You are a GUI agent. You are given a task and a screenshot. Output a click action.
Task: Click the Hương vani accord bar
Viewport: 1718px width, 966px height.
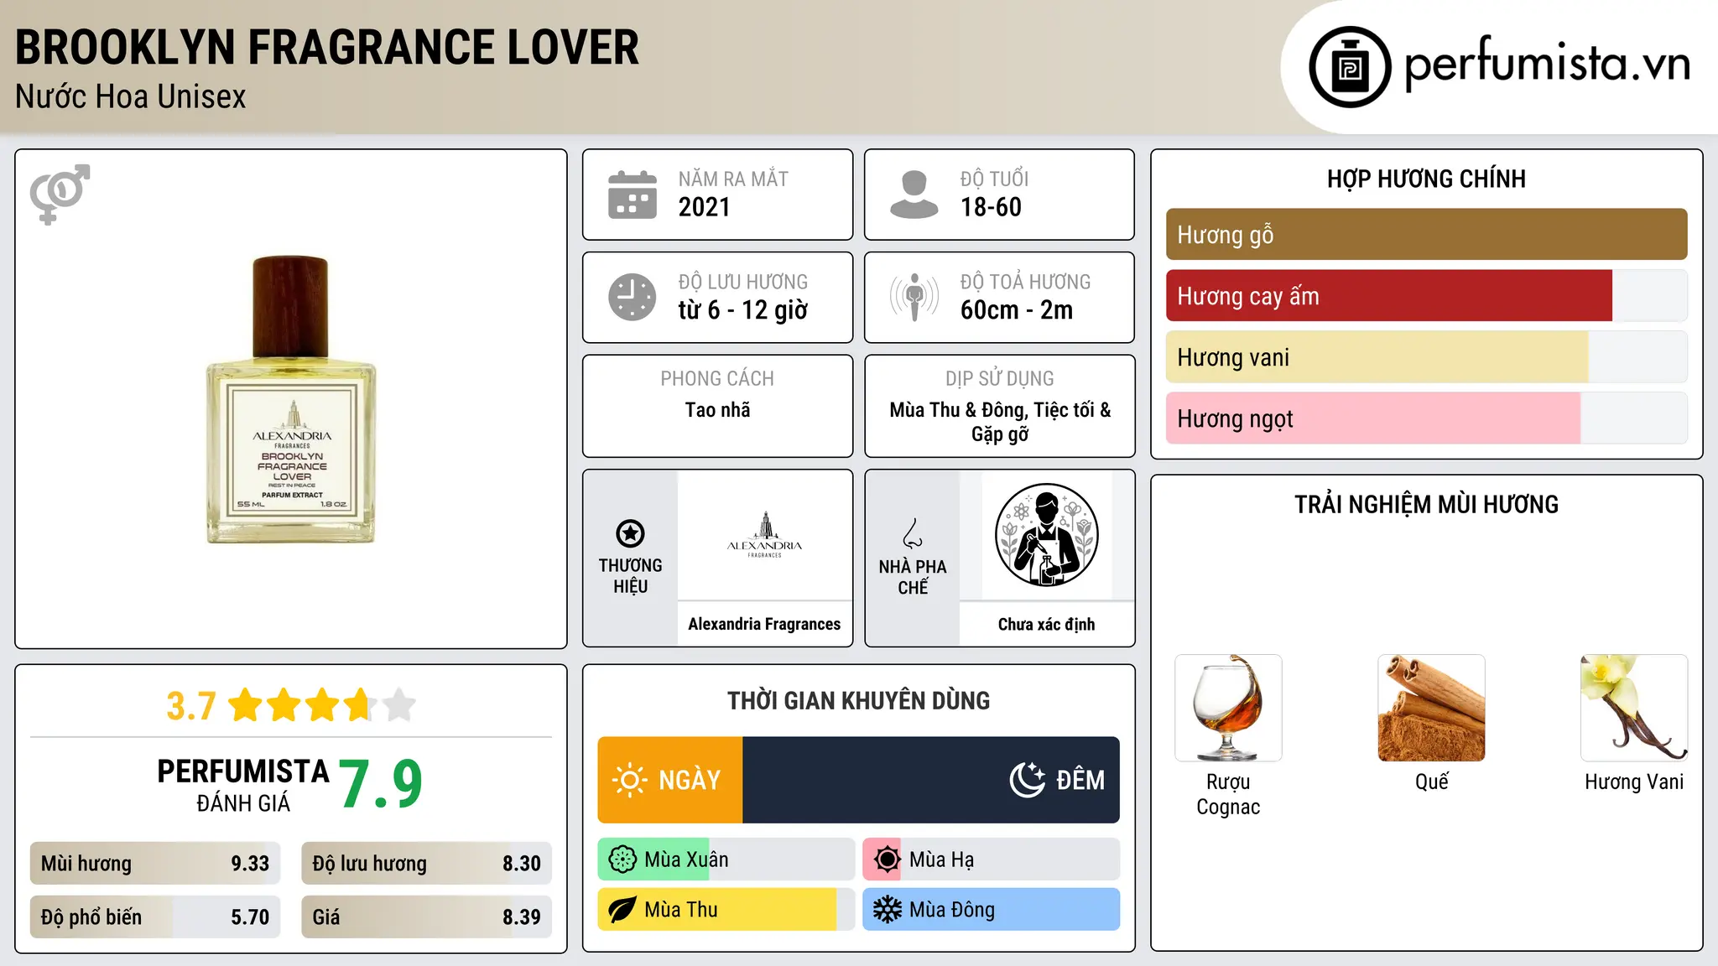click(1426, 357)
